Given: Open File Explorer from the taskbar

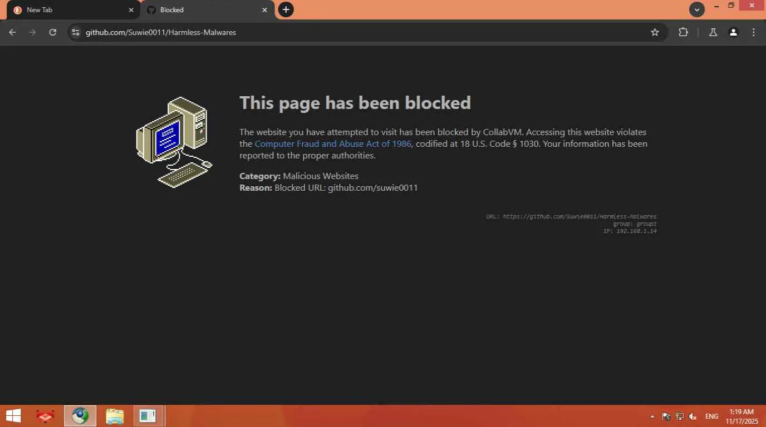Looking at the screenshot, I should (x=115, y=416).
